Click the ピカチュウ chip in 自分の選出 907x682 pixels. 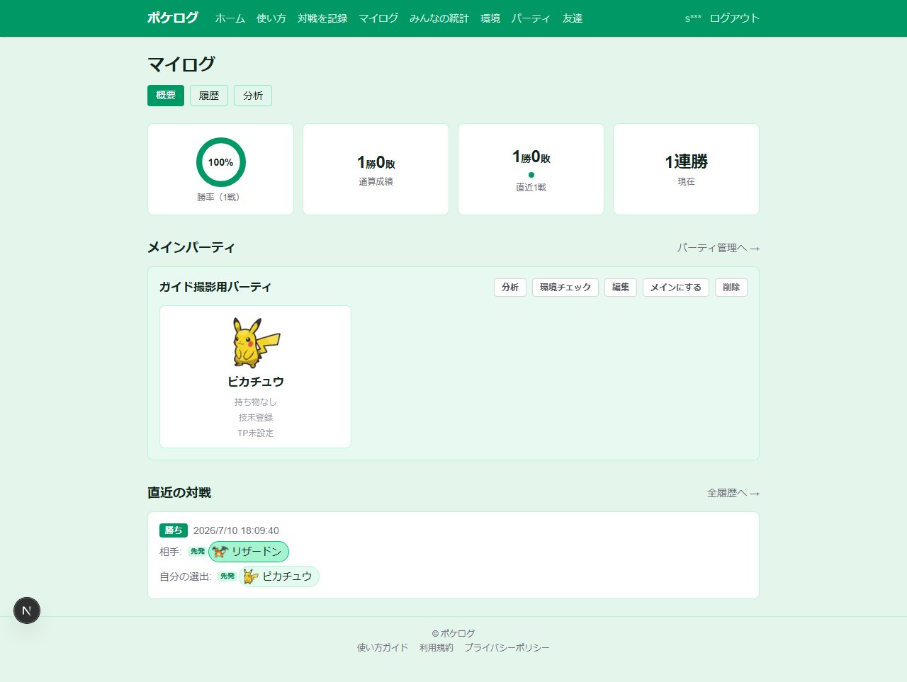point(279,576)
